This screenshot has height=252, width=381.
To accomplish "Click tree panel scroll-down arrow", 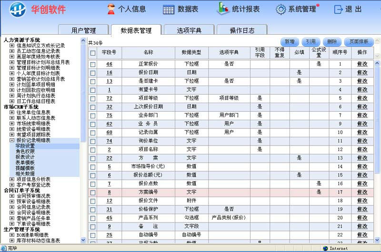I will (x=83, y=240).
